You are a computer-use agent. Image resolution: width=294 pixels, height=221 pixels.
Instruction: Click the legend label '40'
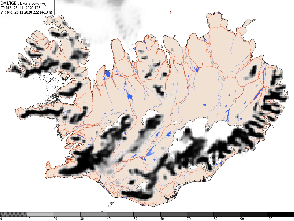pos(108,219)
